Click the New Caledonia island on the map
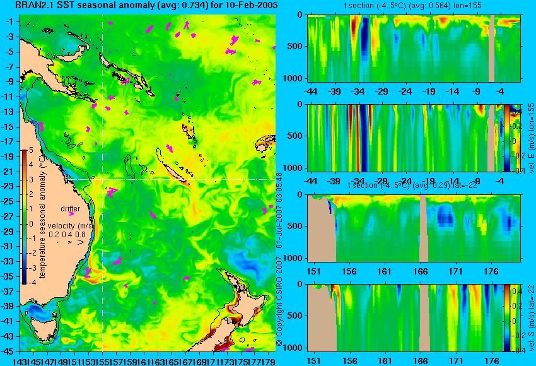 point(175,173)
